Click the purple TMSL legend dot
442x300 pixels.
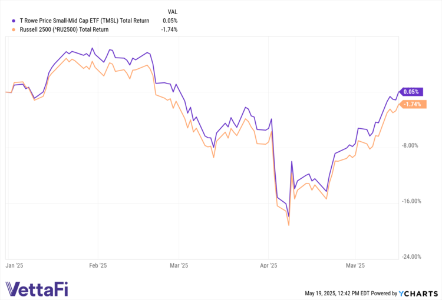click(14, 21)
